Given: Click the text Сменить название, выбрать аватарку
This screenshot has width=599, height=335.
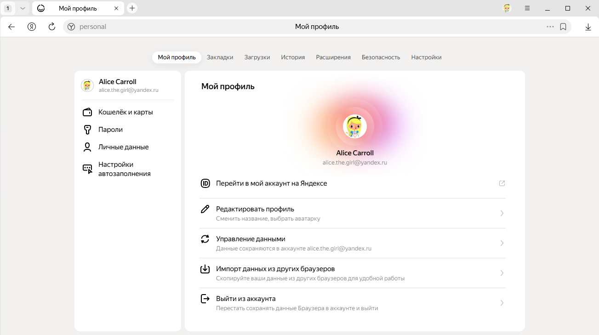Looking at the screenshot, I should click(268, 219).
